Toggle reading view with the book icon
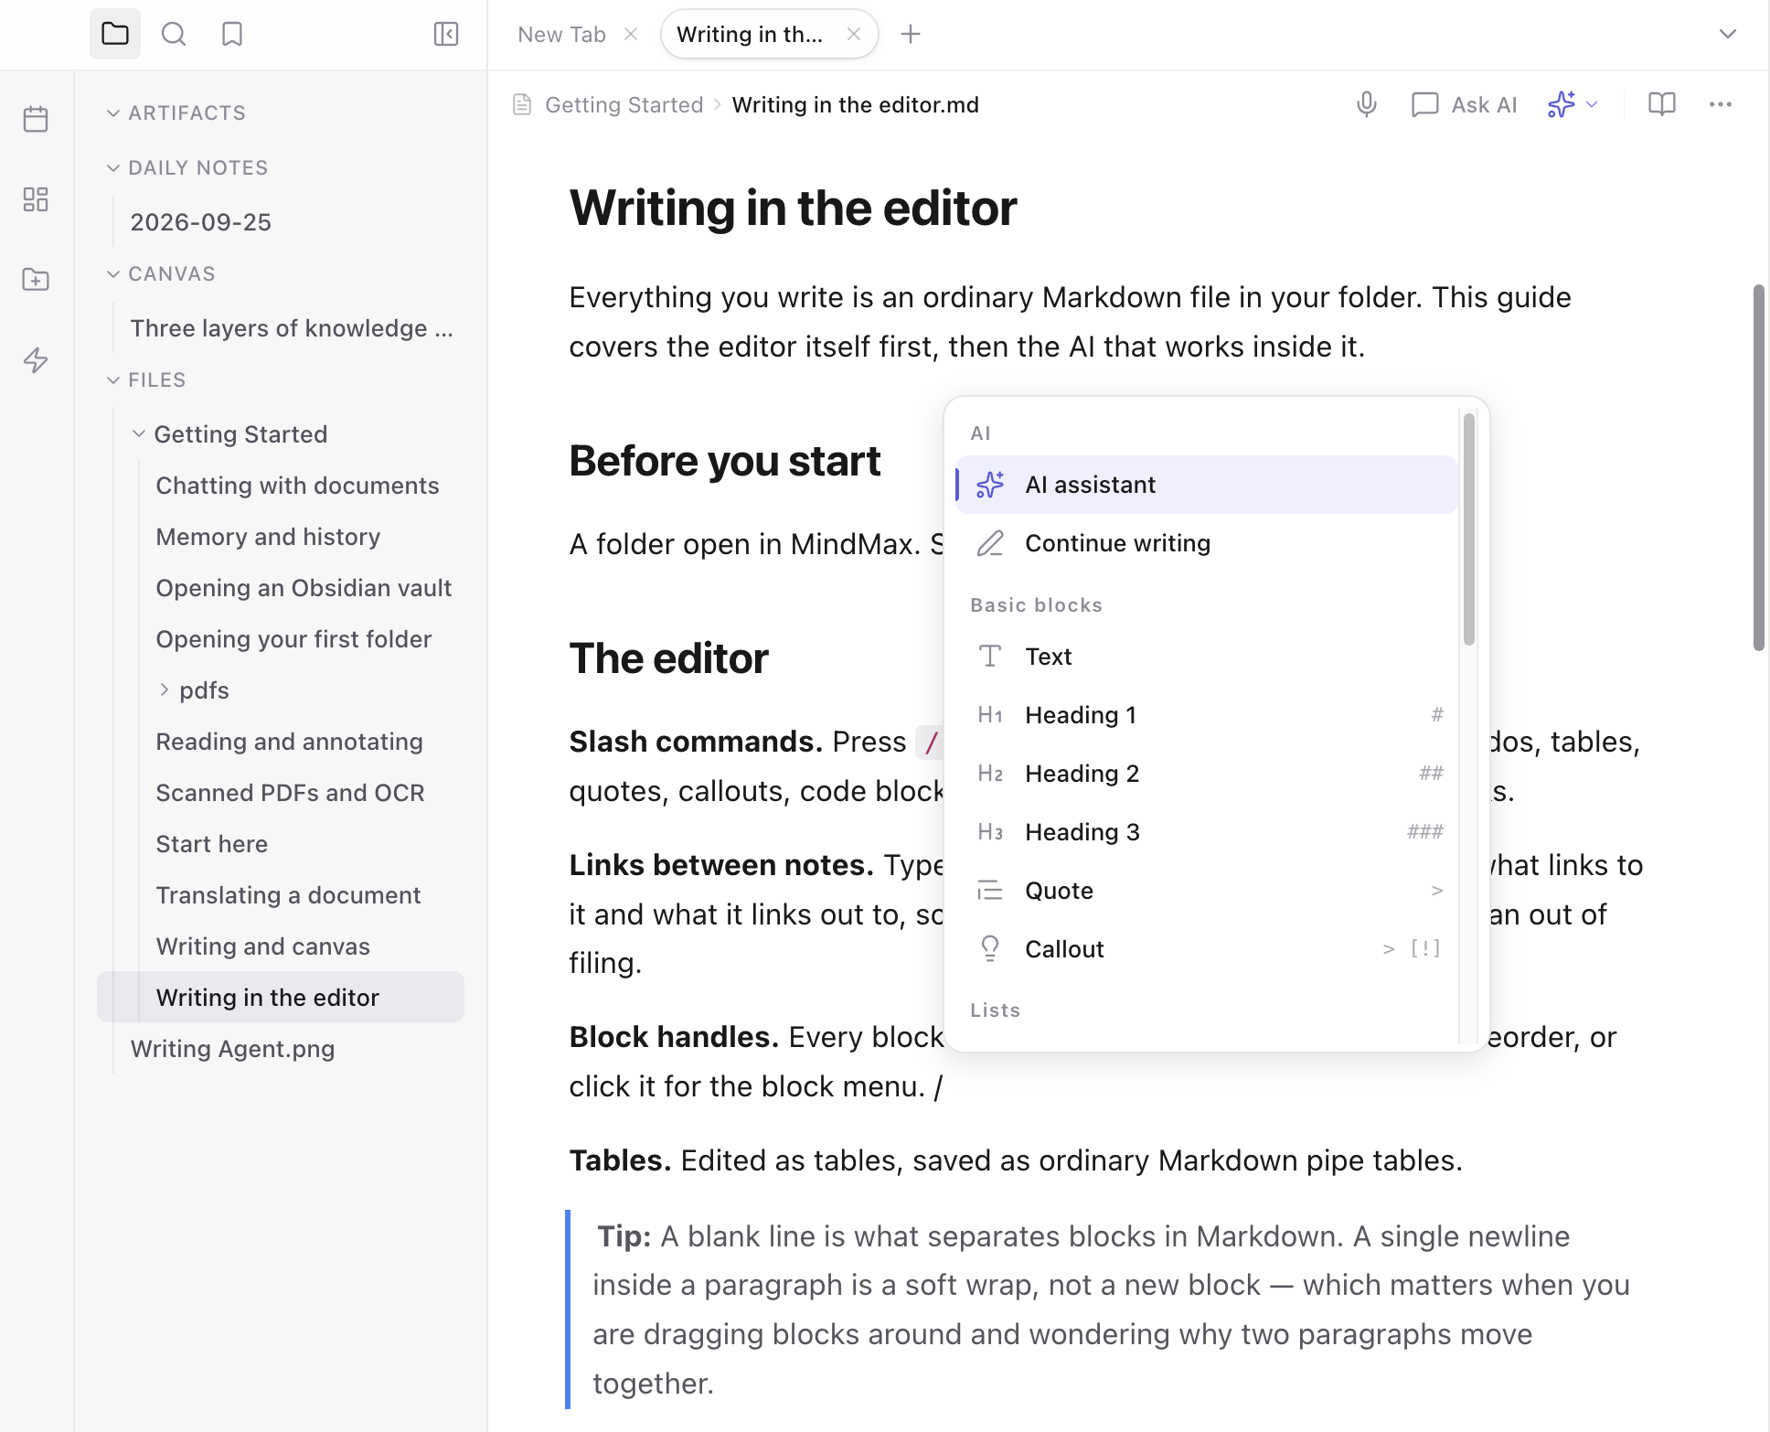The height and width of the screenshot is (1432, 1770). click(x=1662, y=105)
